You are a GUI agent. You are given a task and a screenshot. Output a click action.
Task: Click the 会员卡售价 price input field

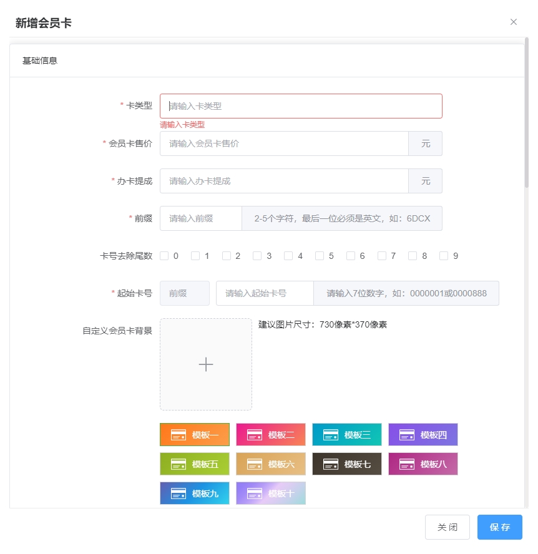coord(284,143)
